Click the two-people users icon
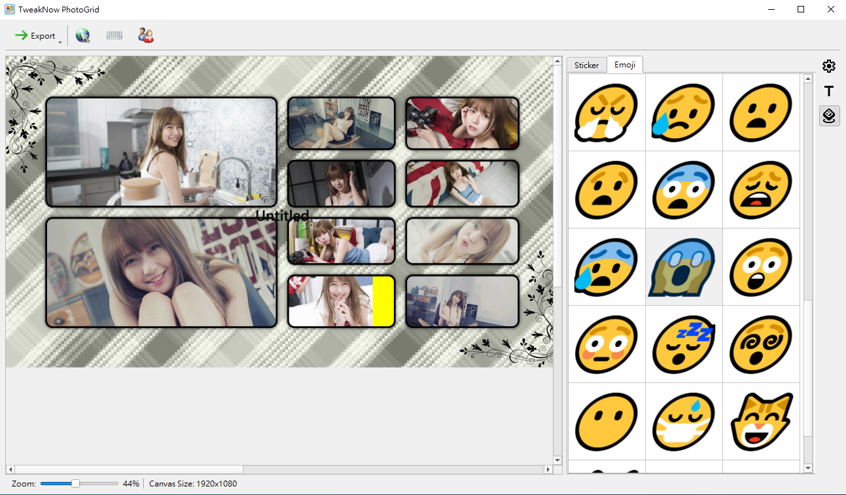 [146, 35]
